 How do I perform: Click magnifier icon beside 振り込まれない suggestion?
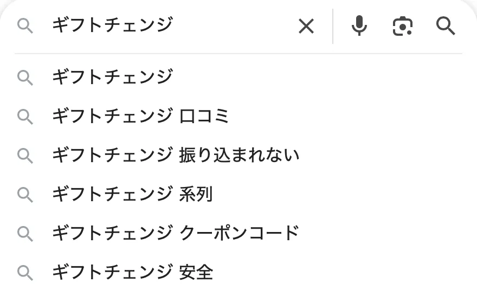(25, 155)
